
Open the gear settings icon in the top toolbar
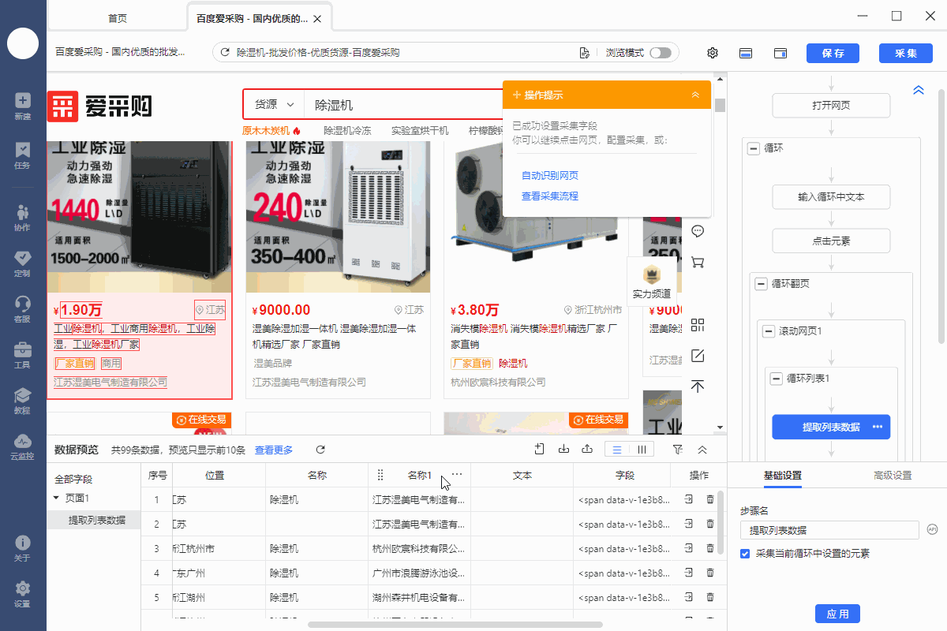713,53
